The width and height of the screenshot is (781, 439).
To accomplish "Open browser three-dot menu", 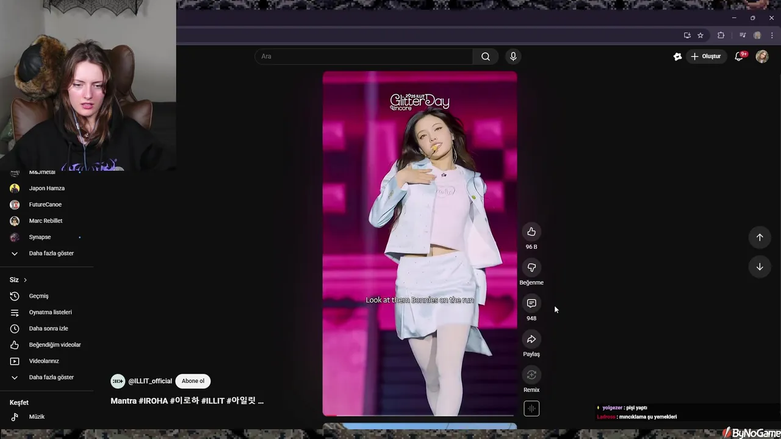I will 772,35.
